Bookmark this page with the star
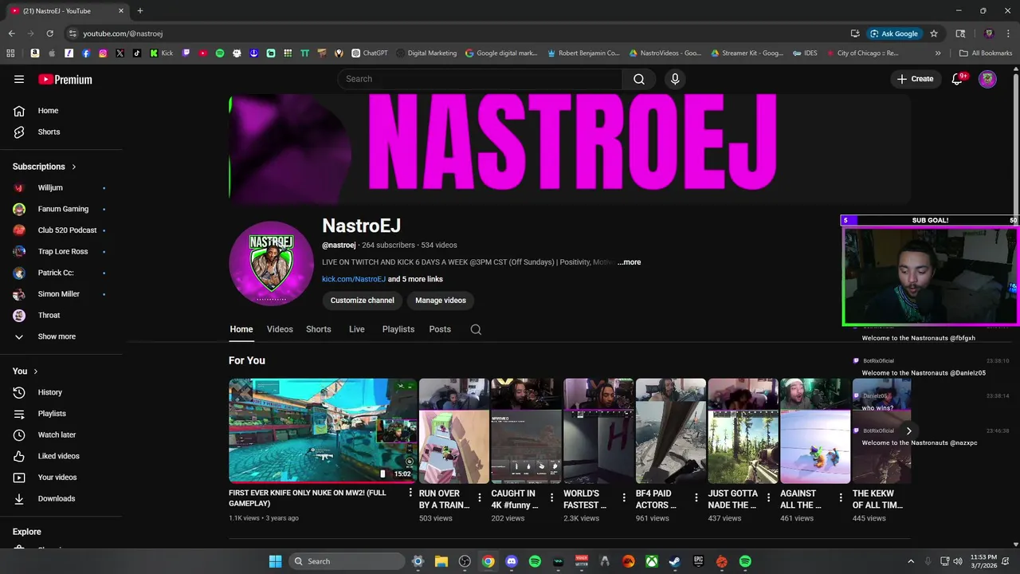 coord(934,33)
